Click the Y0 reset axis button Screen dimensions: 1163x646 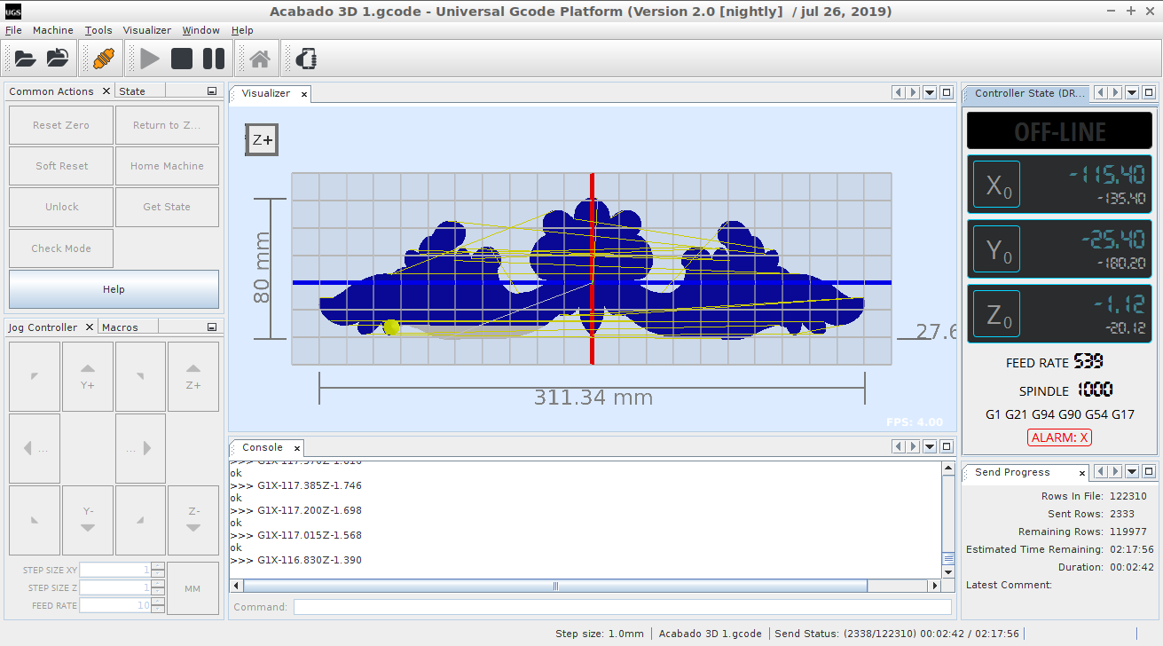coord(997,250)
